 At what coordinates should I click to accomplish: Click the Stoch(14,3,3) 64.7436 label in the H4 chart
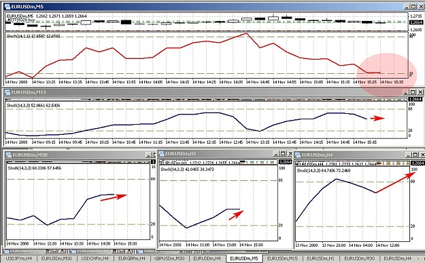coord(324,171)
